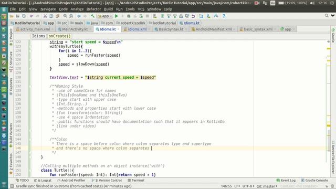
Task: Click the Layout Inspector gauge icon
Action: pyautogui.click(x=216, y=16)
